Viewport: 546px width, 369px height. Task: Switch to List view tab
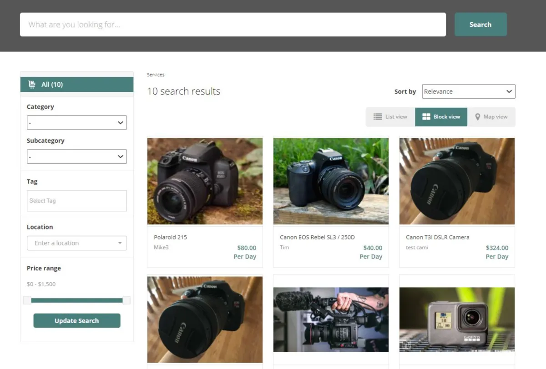point(390,117)
